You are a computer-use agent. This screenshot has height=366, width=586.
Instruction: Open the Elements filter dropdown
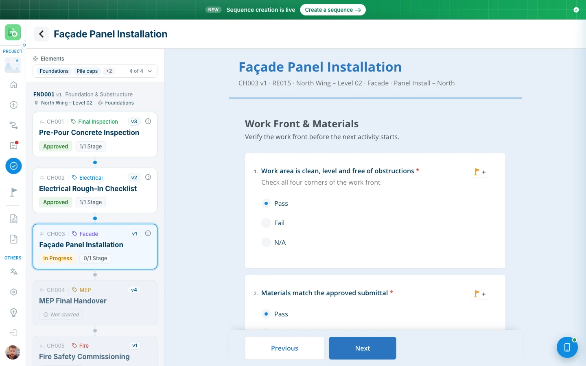tap(95, 71)
